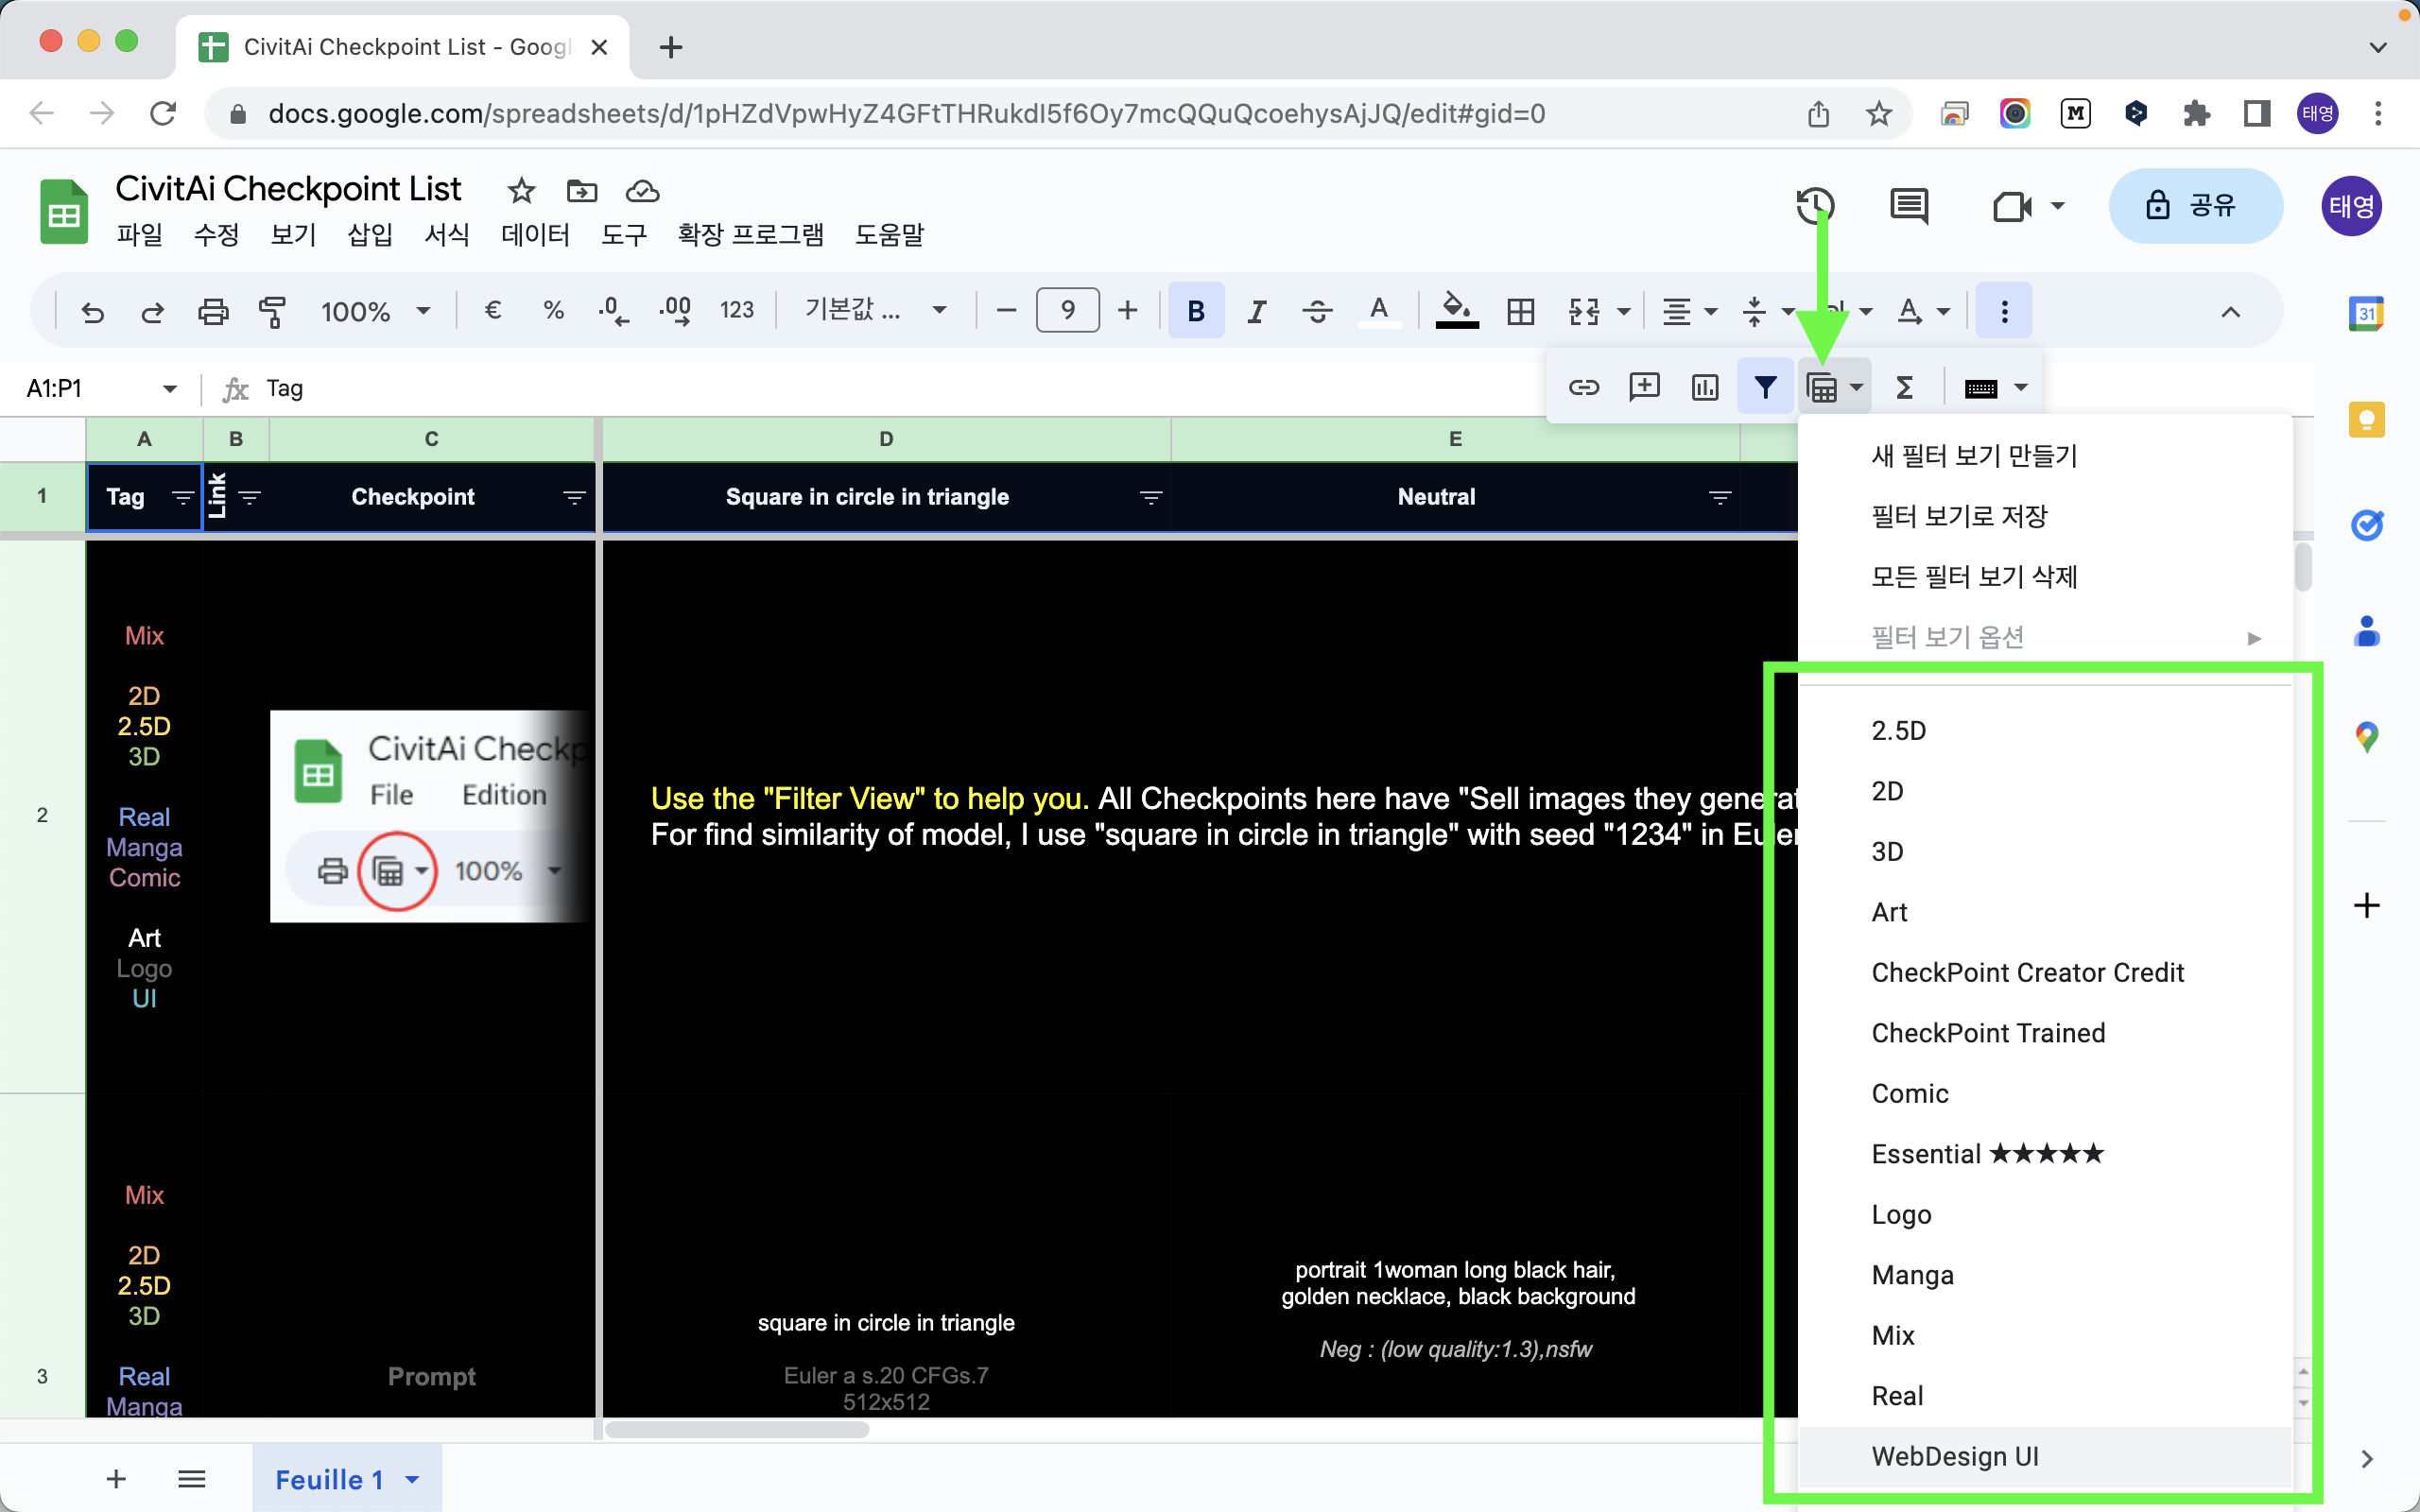Star the CivitAi Checkpoint List document
The height and width of the screenshot is (1512, 2420).
click(521, 190)
